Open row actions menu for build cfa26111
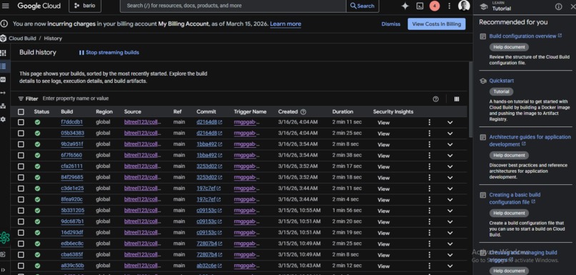Screen dimensions: 576x275 429,166
